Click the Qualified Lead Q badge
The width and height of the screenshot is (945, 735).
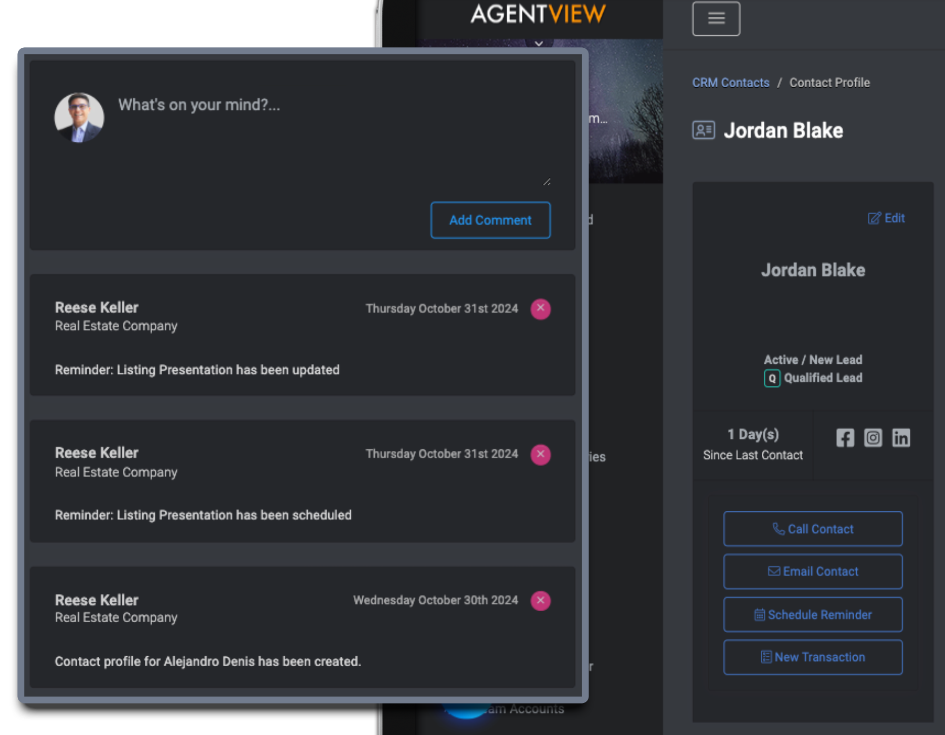click(x=771, y=377)
